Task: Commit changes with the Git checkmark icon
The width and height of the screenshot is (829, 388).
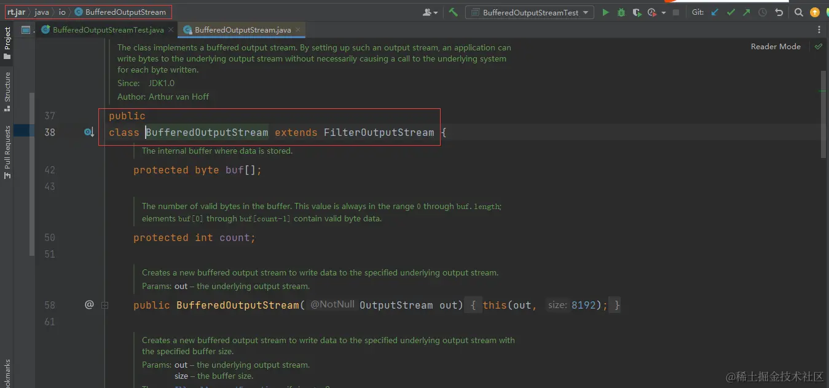Action: click(731, 12)
